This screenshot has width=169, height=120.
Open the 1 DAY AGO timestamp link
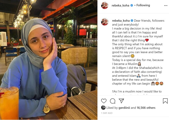tap(107, 113)
